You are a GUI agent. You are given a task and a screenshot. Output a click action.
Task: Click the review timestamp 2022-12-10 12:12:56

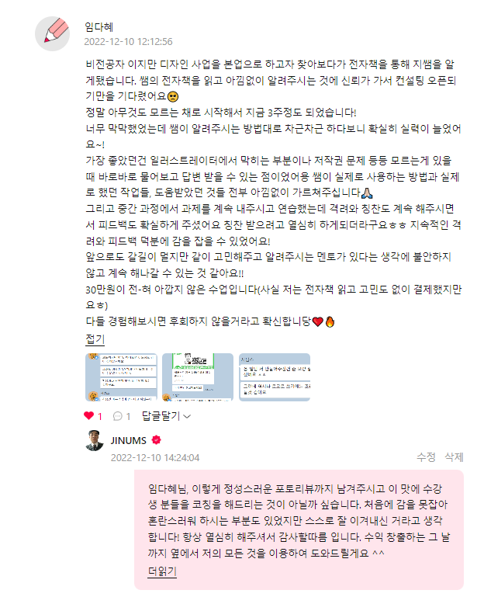coord(128,41)
